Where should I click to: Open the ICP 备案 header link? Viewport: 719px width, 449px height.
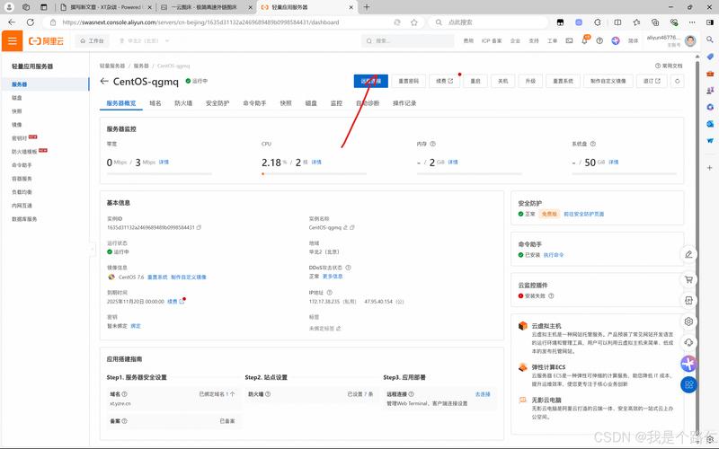click(492, 40)
